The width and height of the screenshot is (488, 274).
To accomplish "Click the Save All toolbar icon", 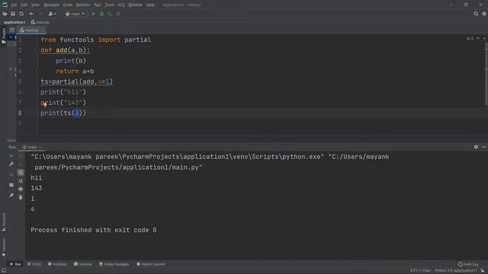I will pos(13,14).
